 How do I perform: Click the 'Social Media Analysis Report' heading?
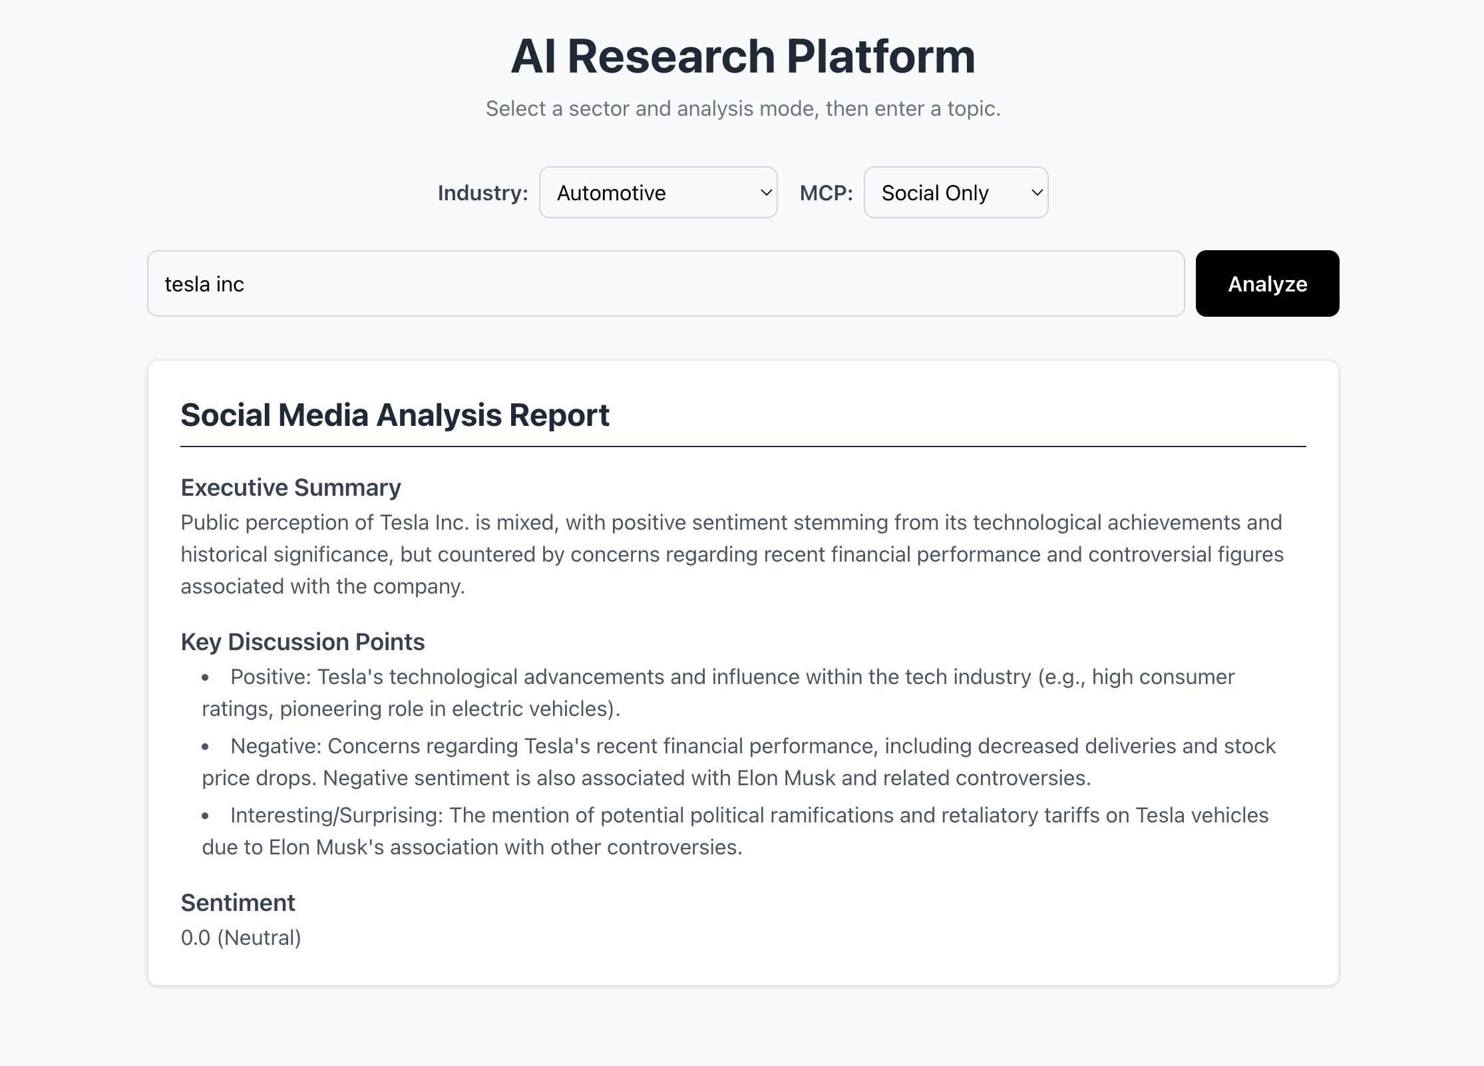395,415
